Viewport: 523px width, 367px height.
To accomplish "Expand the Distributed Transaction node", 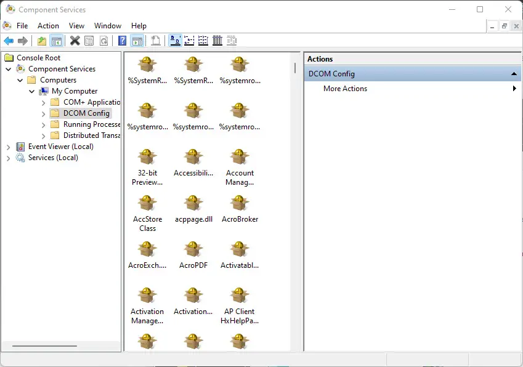I will click(43, 136).
